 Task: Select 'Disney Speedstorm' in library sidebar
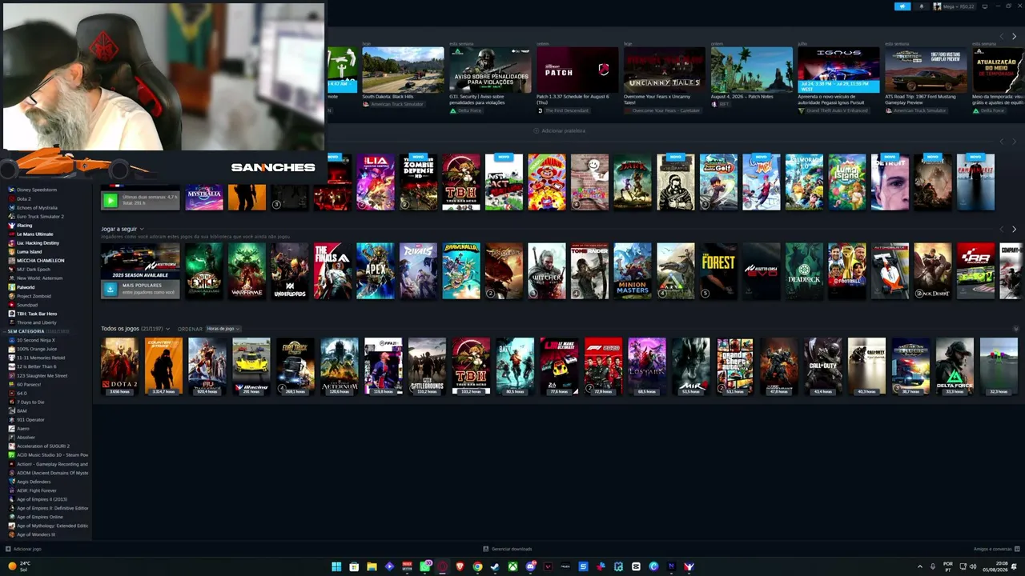click(37, 190)
